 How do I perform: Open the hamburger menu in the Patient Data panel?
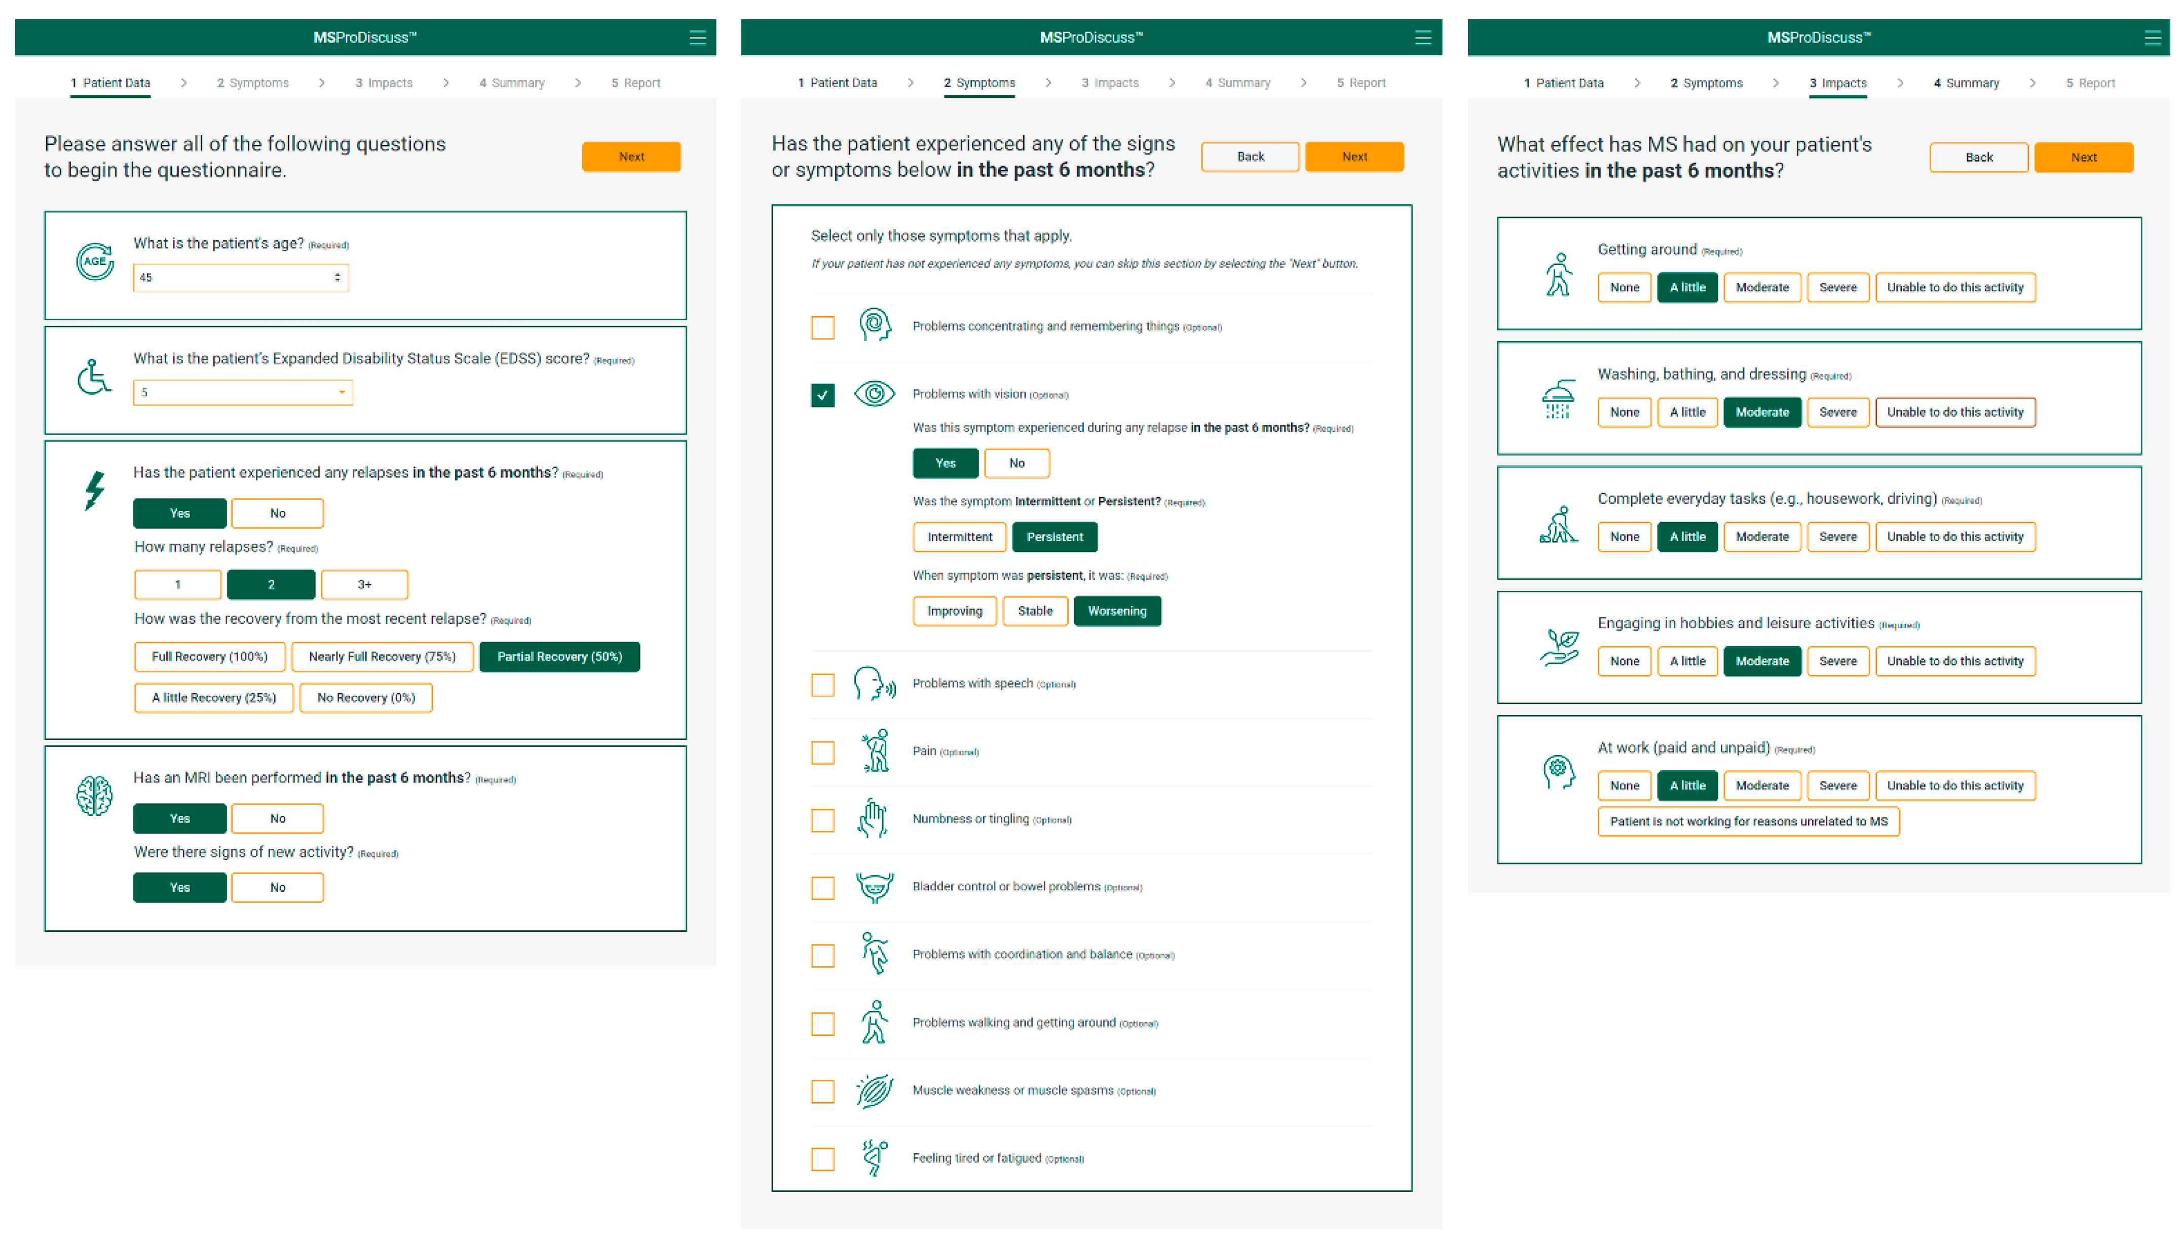click(697, 37)
